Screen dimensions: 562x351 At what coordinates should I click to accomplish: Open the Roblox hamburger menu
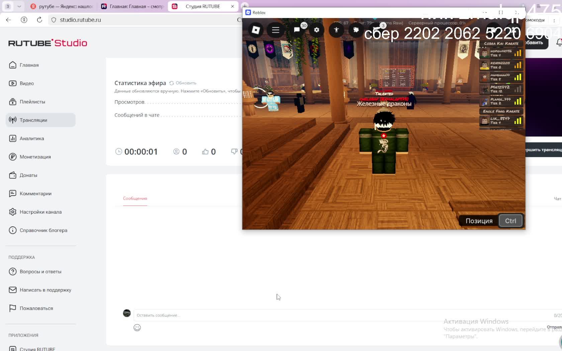(276, 30)
